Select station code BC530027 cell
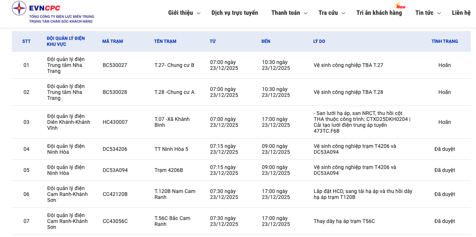 click(x=115, y=65)
